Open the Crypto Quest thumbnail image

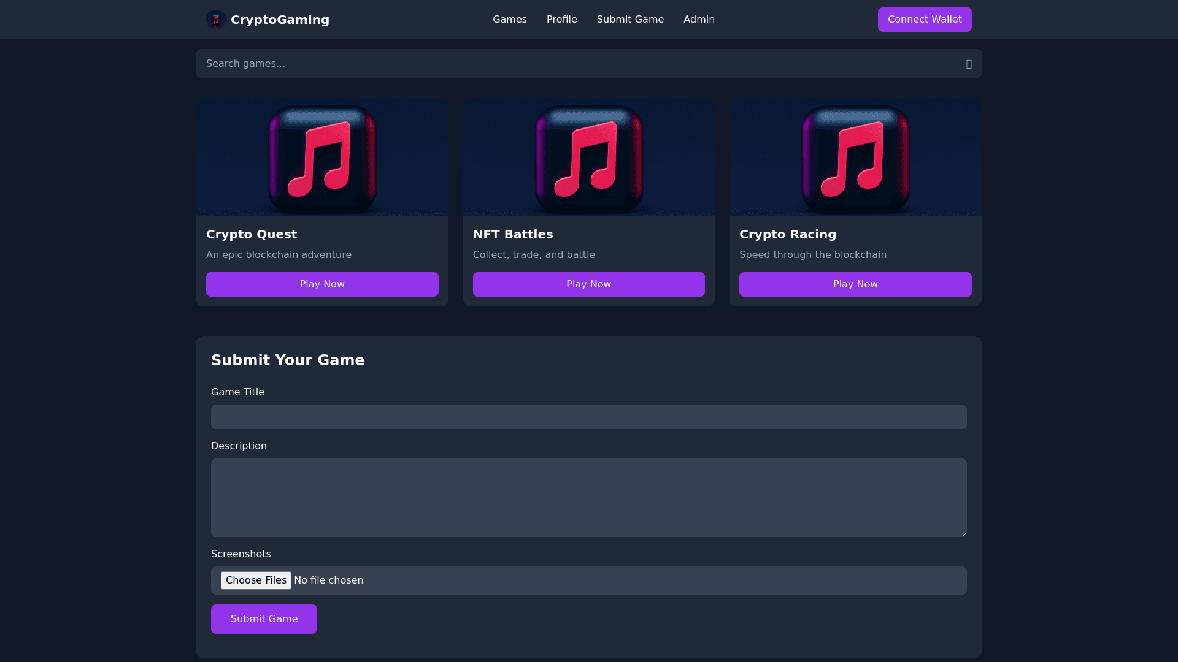tap(322, 157)
